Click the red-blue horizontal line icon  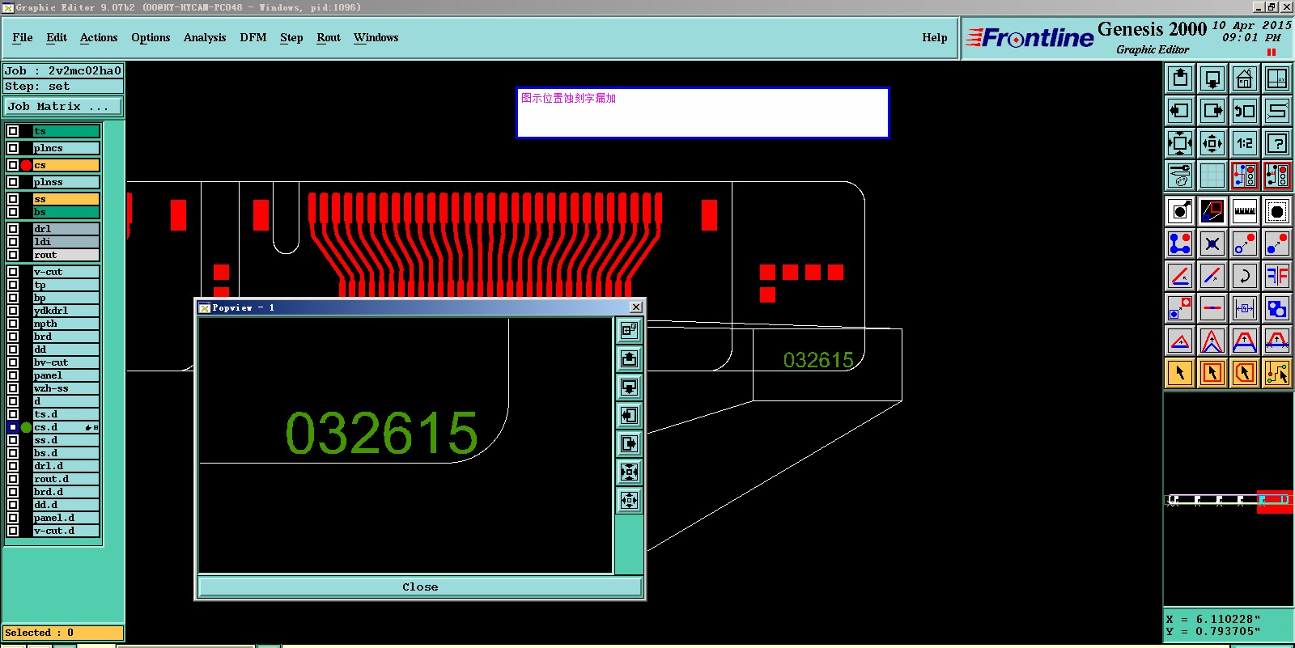point(1212,307)
